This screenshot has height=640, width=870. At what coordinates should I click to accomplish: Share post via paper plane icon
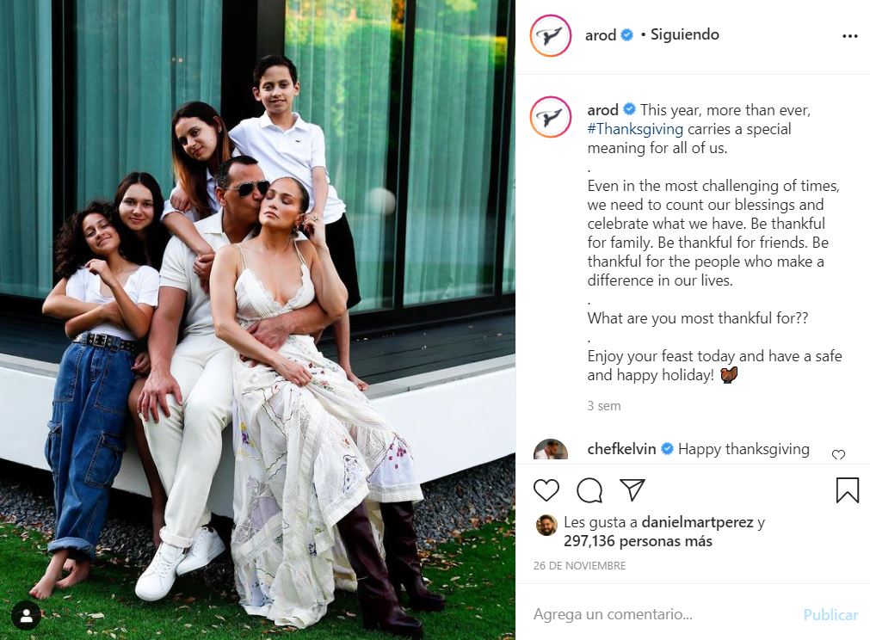632,489
